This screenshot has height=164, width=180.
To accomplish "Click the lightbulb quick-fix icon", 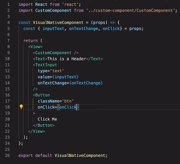I will pyautogui.click(x=21, y=107).
